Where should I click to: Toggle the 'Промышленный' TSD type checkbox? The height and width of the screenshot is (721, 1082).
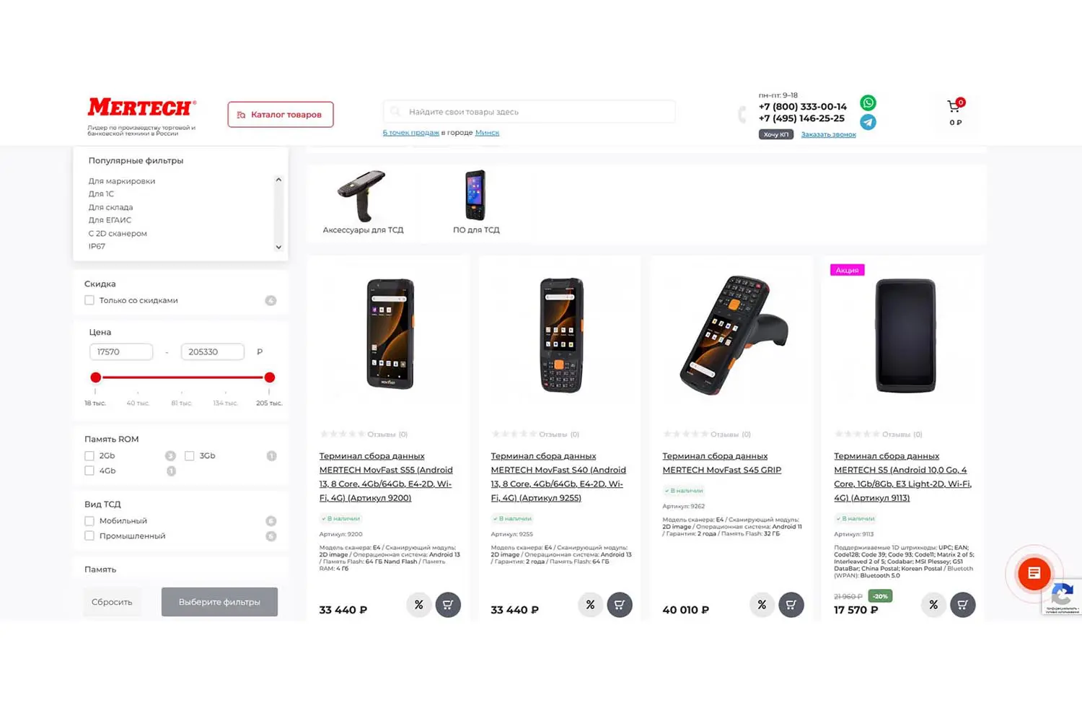pos(89,536)
